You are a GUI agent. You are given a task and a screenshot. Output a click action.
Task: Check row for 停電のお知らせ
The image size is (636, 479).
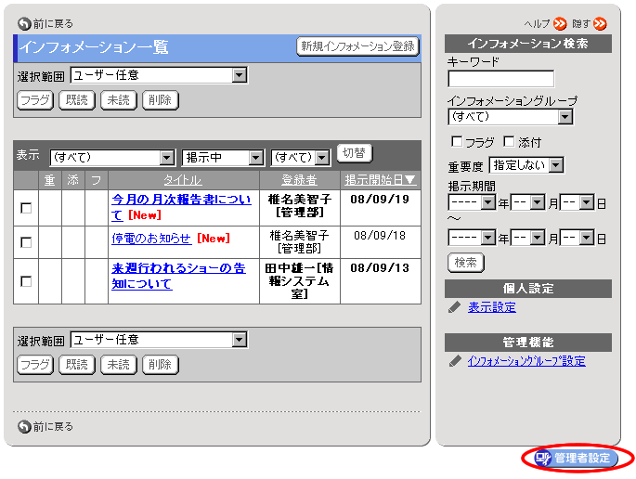pyautogui.click(x=26, y=242)
